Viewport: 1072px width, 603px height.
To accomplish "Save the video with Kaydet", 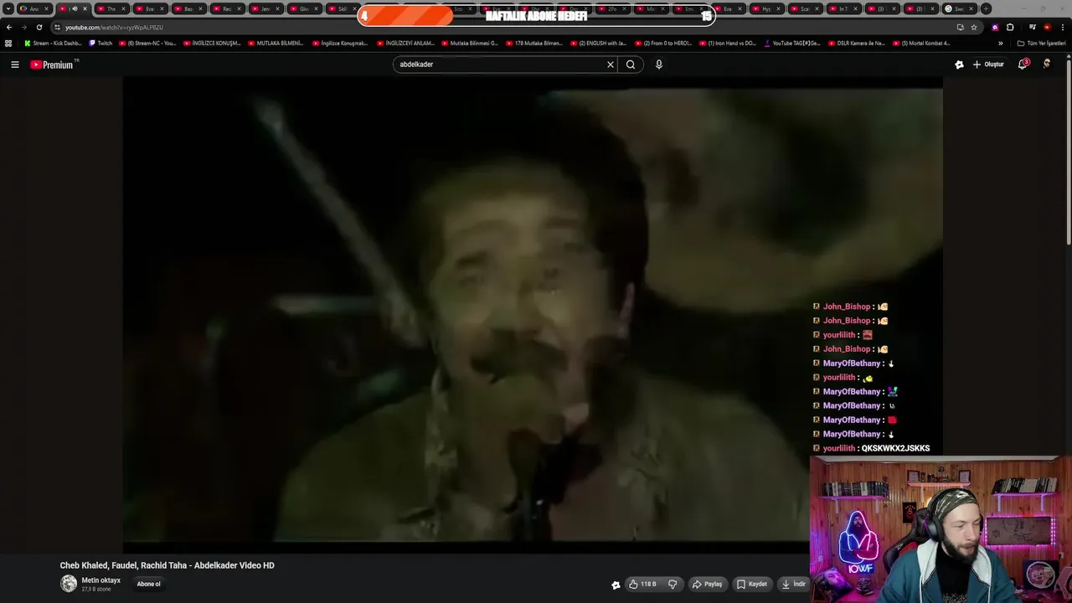I will click(x=752, y=584).
